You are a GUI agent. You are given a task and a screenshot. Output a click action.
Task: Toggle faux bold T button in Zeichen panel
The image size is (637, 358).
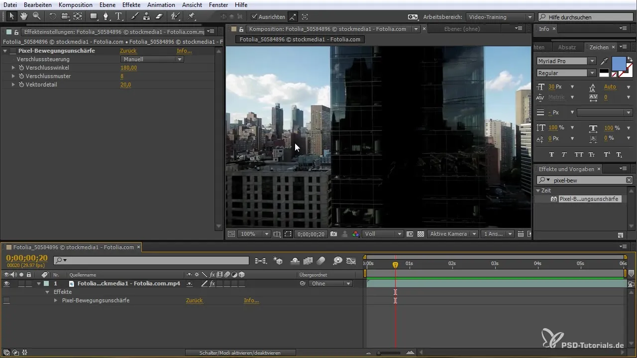coord(551,154)
